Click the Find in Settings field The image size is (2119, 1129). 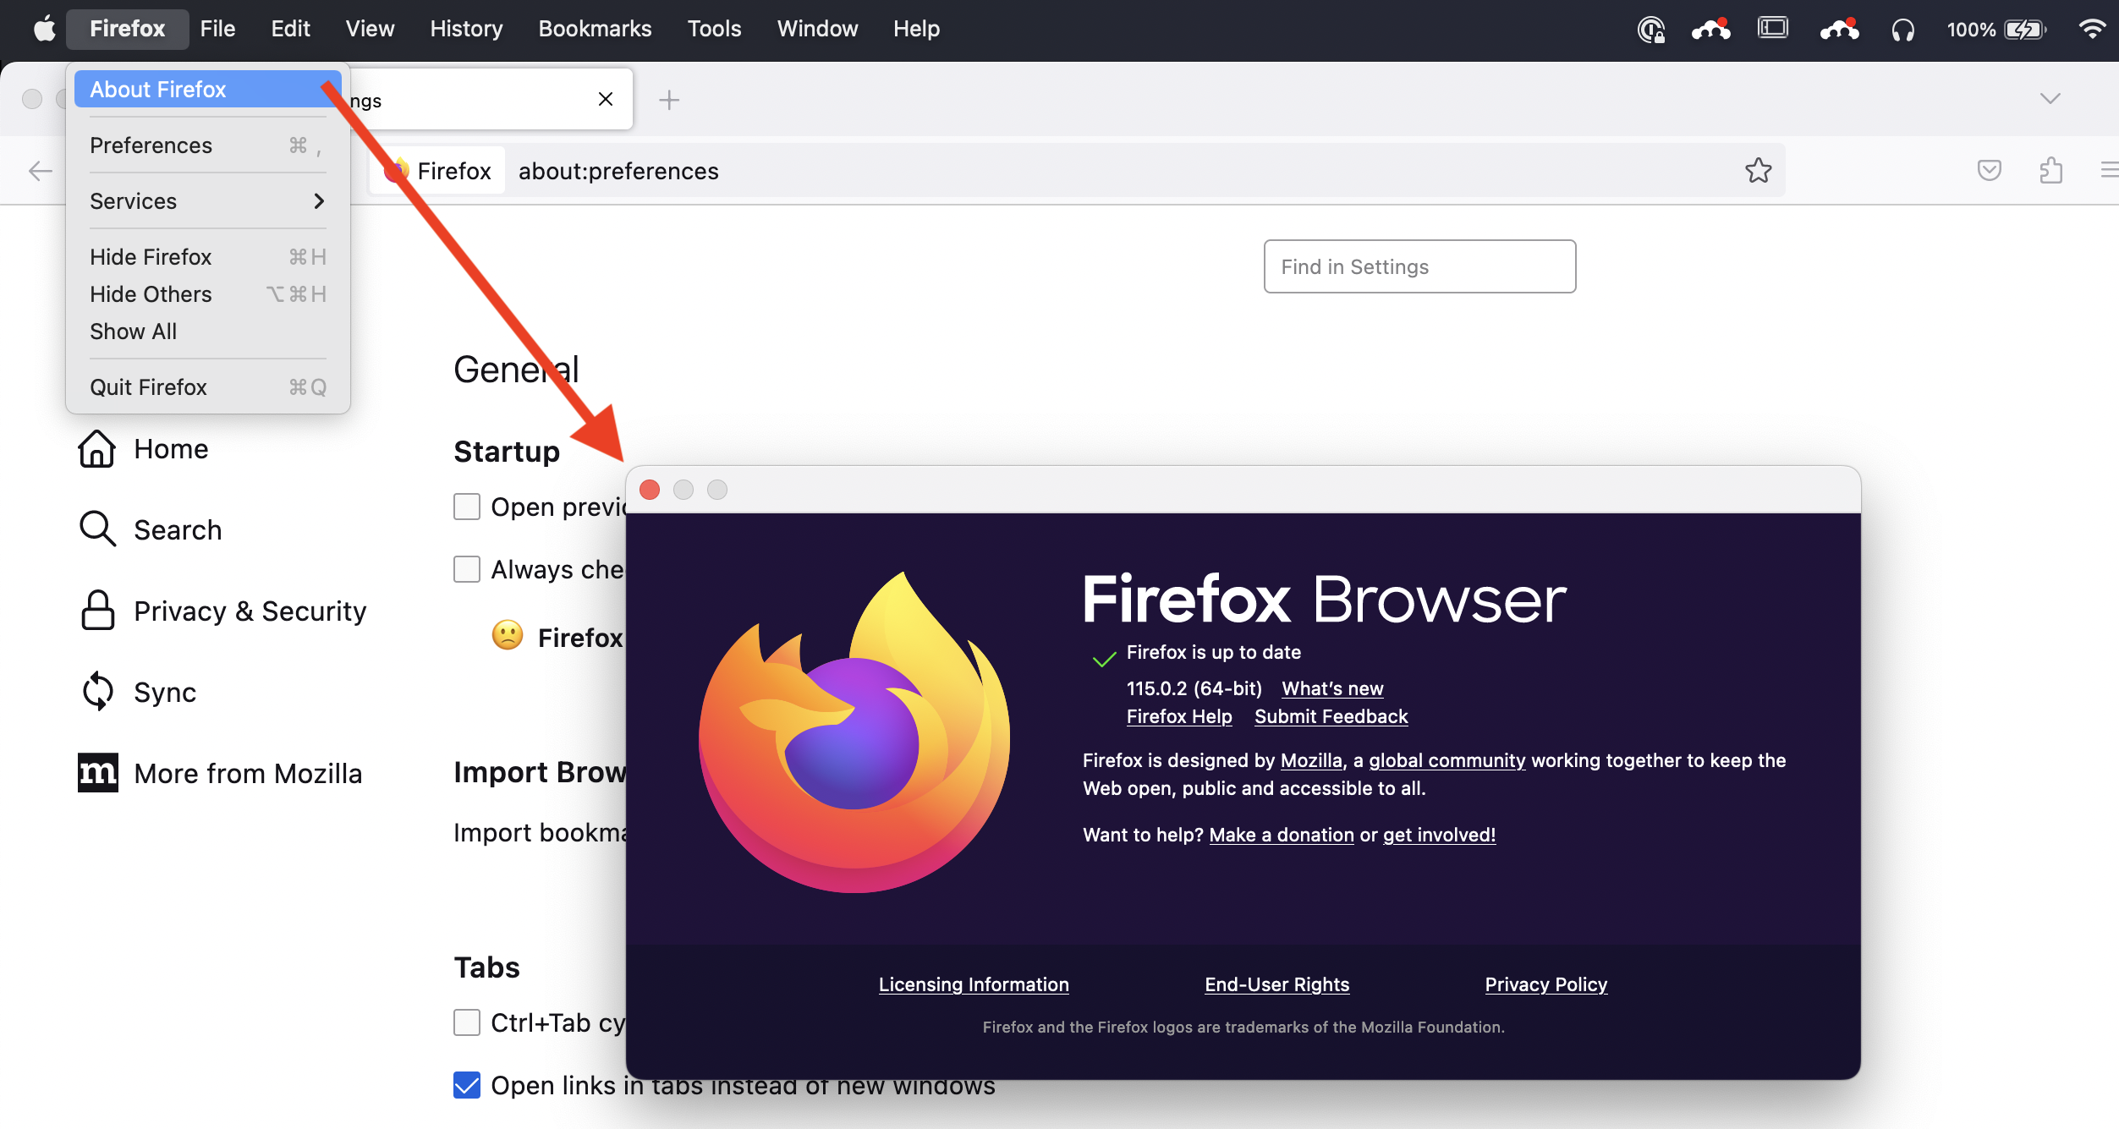pos(1419,267)
